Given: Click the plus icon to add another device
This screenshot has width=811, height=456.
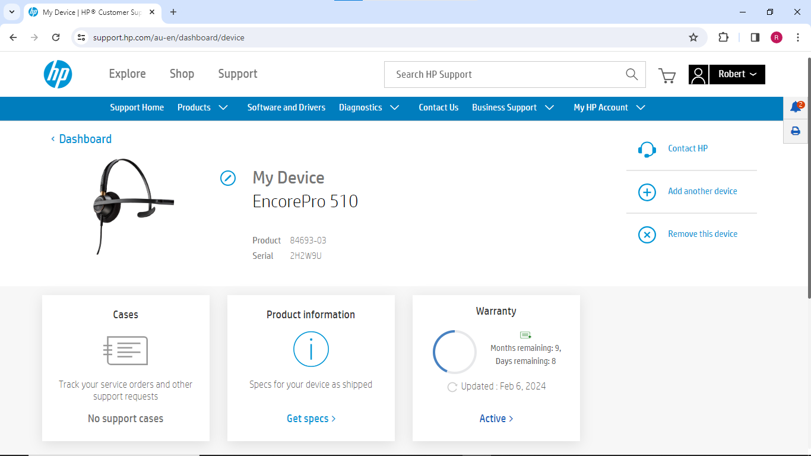Looking at the screenshot, I should pyautogui.click(x=647, y=192).
